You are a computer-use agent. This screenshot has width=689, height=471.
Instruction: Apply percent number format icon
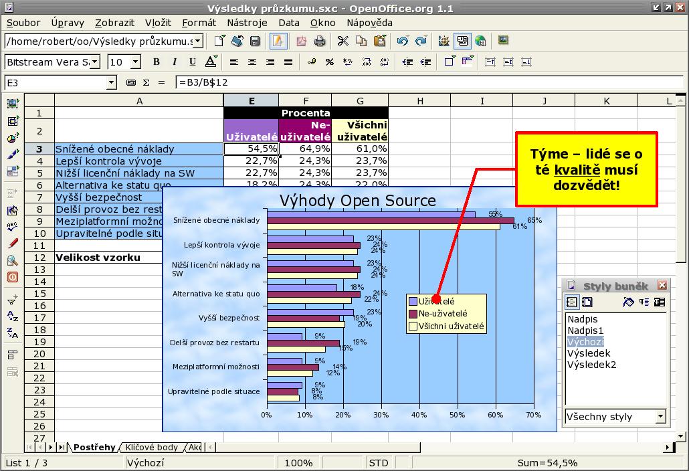point(330,62)
